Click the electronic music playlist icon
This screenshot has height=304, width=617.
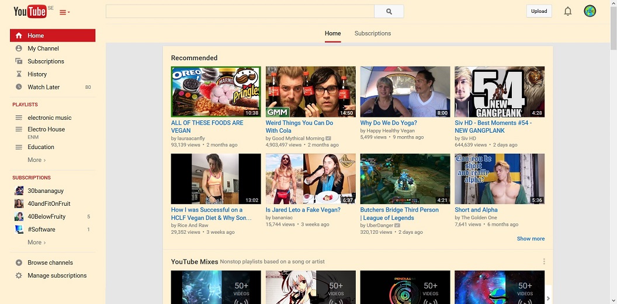click(x=19, y=118)
